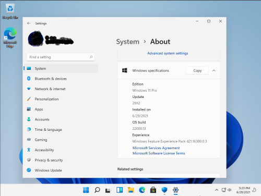Copy the Windows specifications
This screenshot has width=261, height=196.
coord(197,70)
